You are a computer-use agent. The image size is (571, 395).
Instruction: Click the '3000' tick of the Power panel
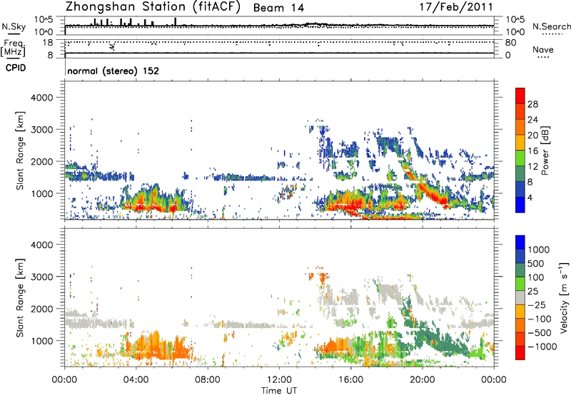coord(41,130)
